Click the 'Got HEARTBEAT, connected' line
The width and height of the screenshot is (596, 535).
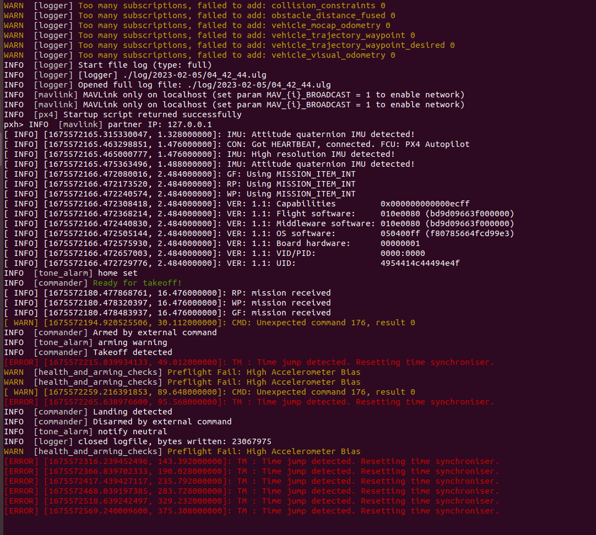point(237,144)
